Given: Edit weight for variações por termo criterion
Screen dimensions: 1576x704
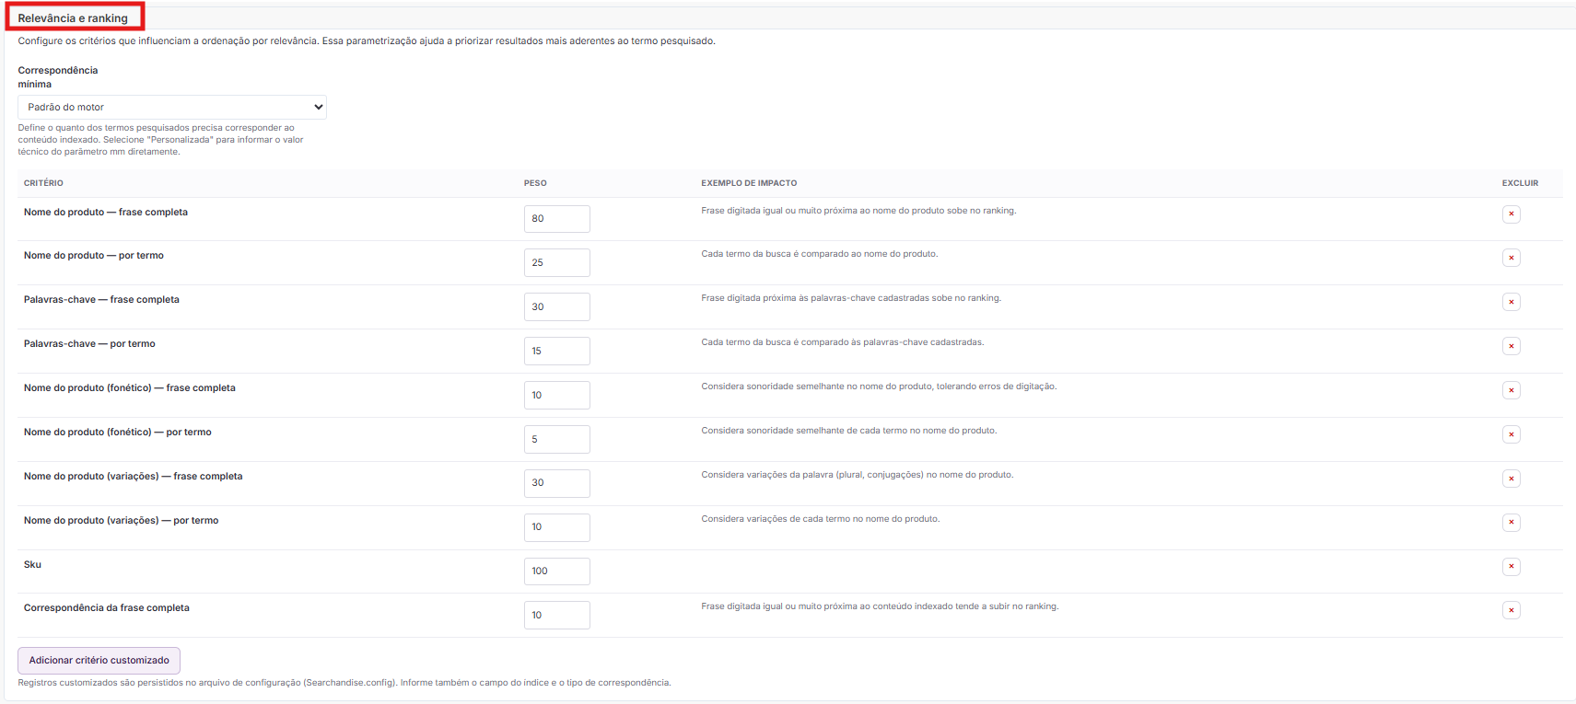Looking at the screenshot, I should point(557,527).
